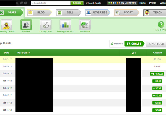Click the SELL shopping bag icon

[59, 12]
